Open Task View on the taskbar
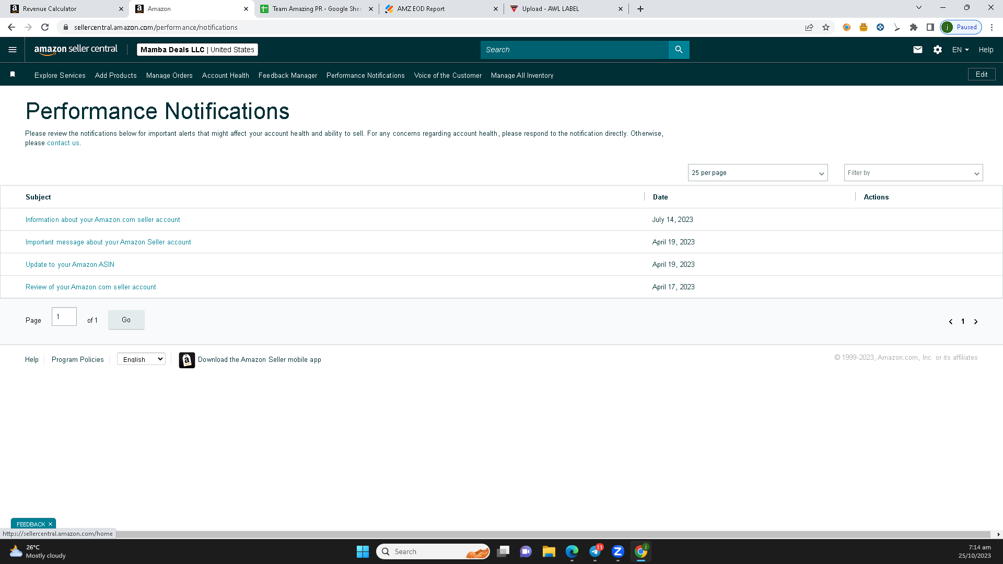Viewport: 1003px width, 564px height. coord(503,551)
